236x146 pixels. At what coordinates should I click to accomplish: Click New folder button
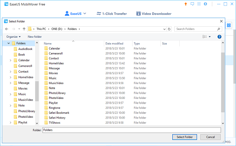click(x=35, y=36)
